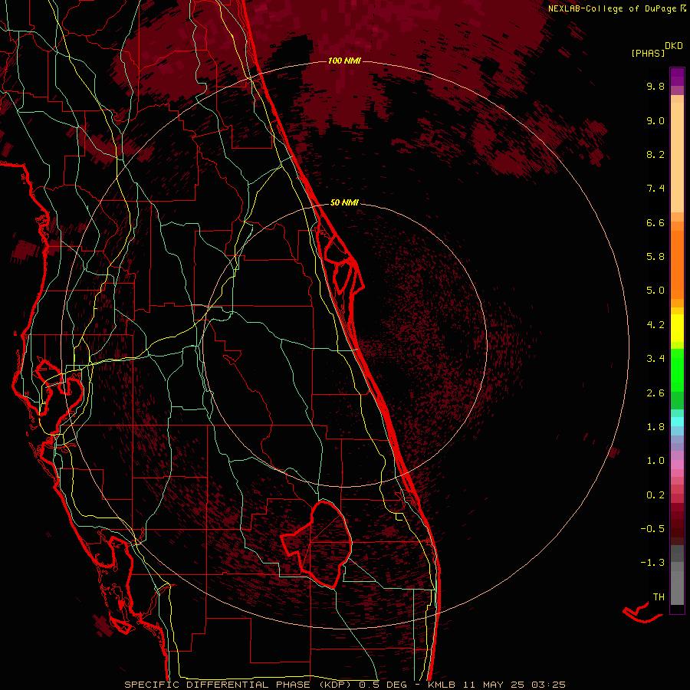Select the [PHAS] legend unit label
This screenshot has height=690, width=690.
click(x=648, y=53)
